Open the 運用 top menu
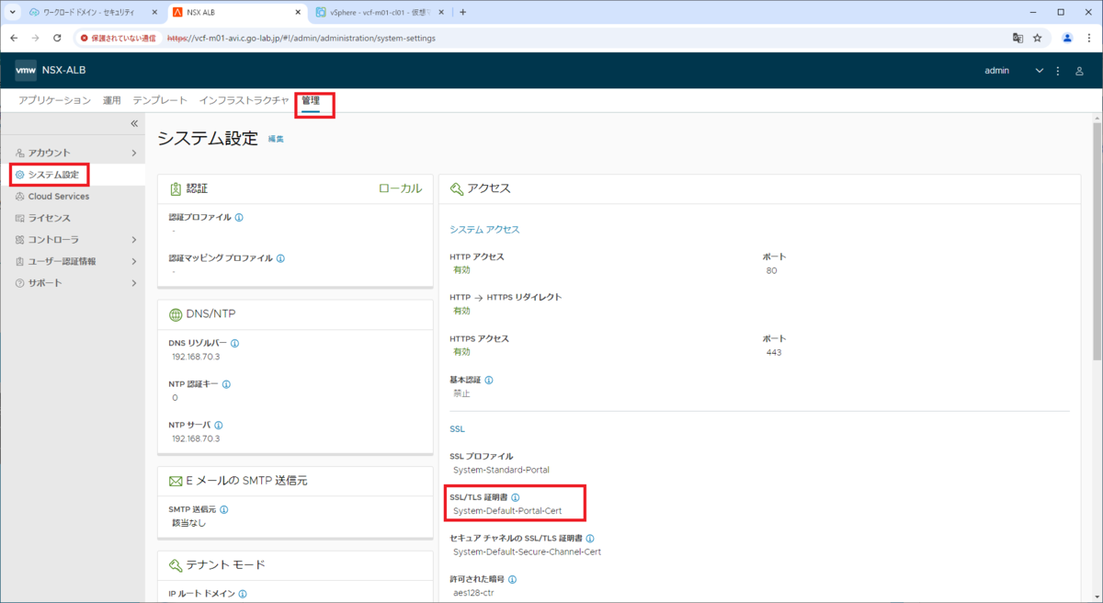The width and height of the screenshot is (1103, 603). point(112,100)
